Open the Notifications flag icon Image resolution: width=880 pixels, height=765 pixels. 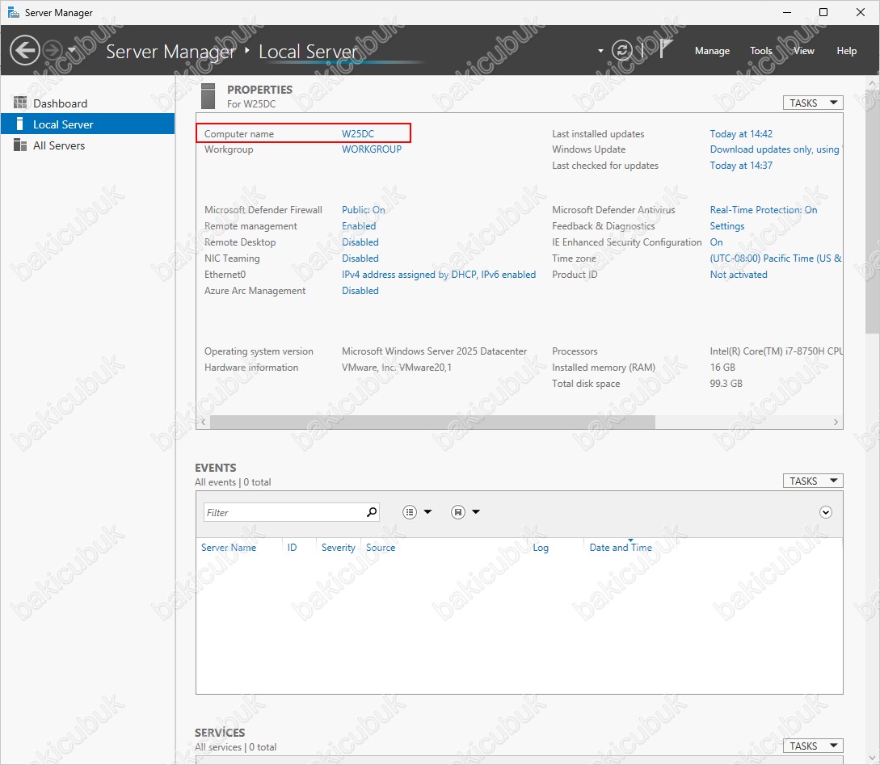[666, 49]
